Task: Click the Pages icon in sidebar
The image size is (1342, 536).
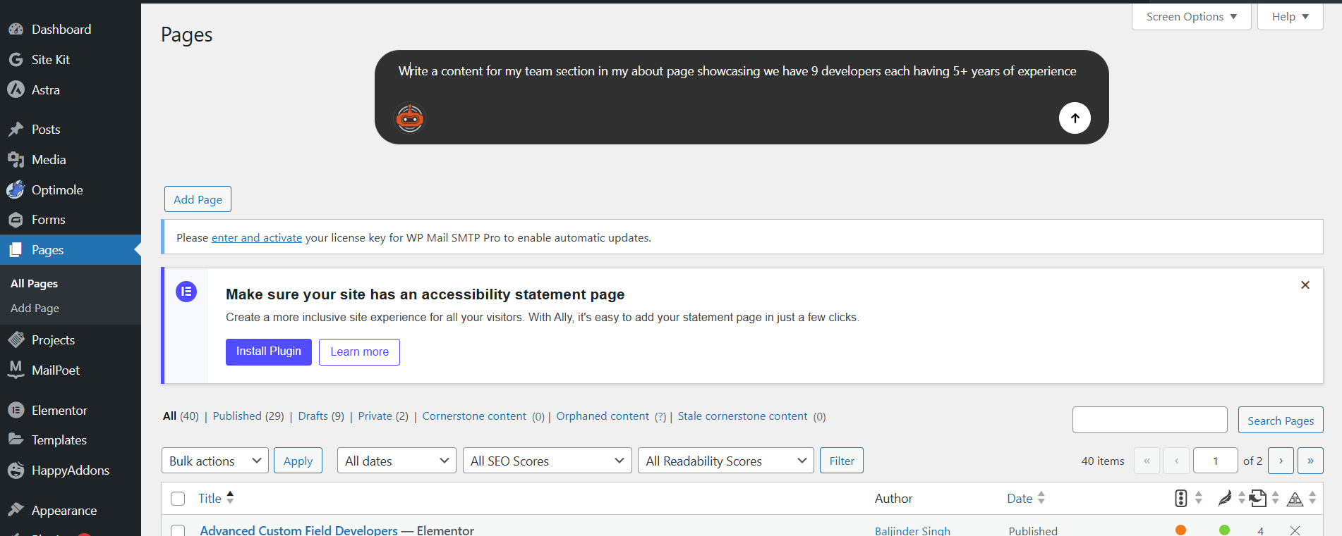Action: (x=16, y=250)
